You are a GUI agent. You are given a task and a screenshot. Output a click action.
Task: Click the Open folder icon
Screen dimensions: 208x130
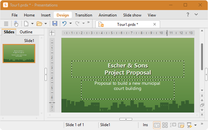click(x=39, y=24)
